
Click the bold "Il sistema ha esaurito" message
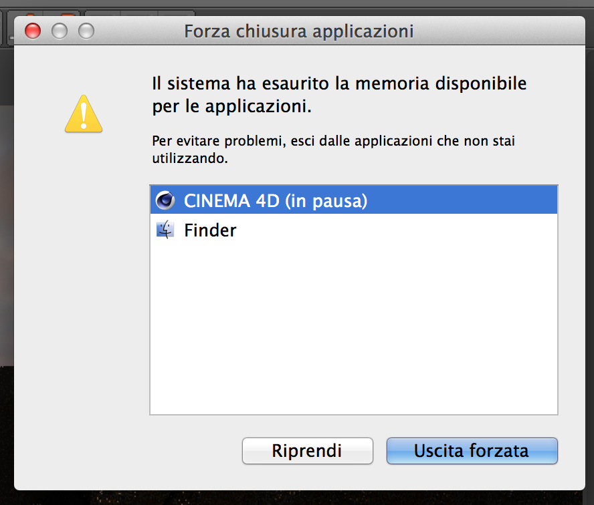tap(339, 94)
